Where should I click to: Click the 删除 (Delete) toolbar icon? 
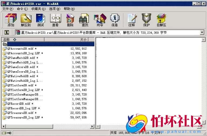pos(70,20)
